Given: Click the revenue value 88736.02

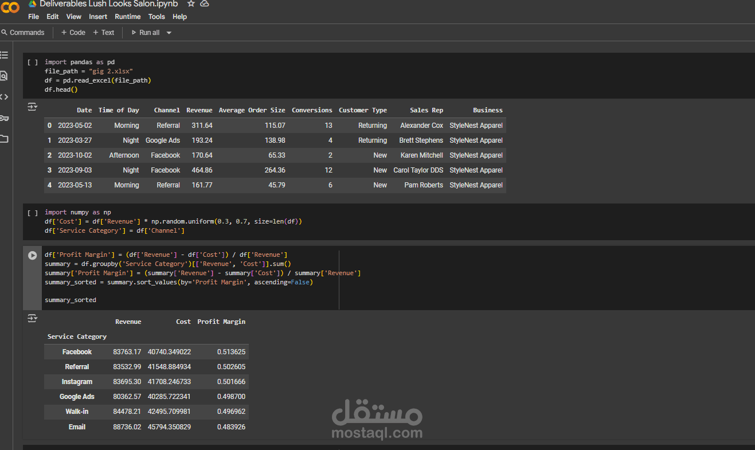Looking at the screenshot, I should coord(127,426).
